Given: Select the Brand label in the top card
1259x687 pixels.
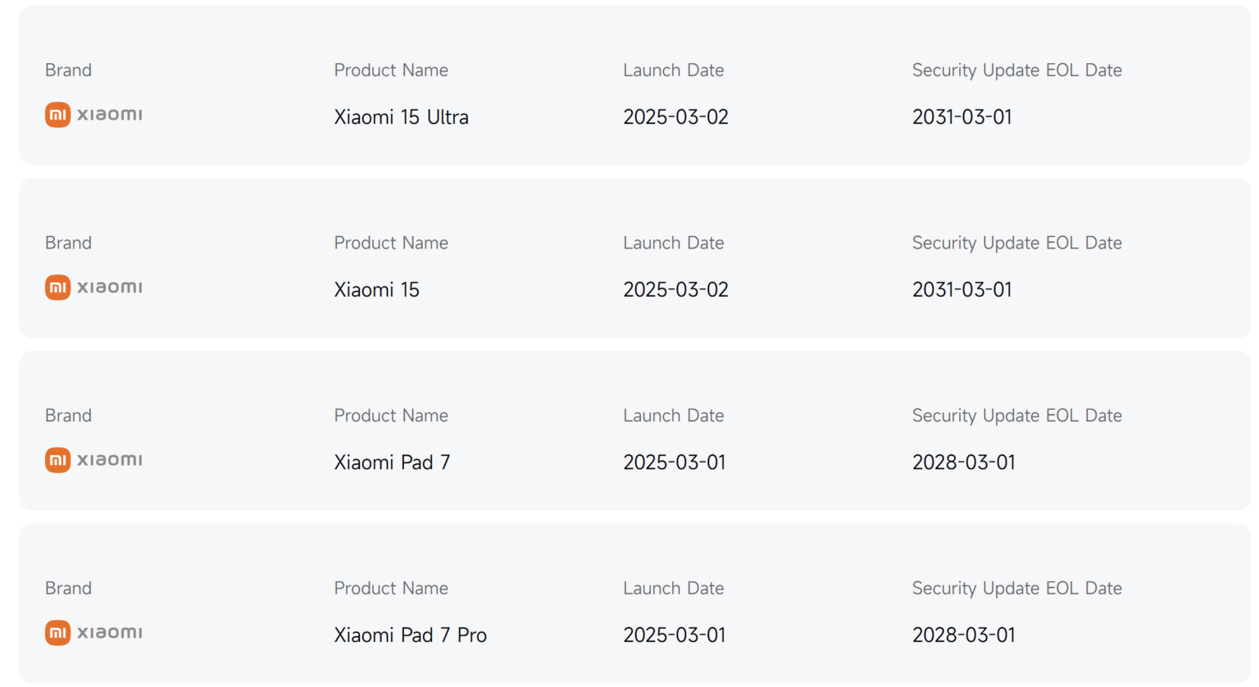Looking at the screenshot, I should click(x=68, y=70).
